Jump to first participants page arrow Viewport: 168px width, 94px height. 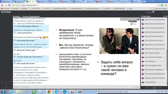[x=146, y=88]
